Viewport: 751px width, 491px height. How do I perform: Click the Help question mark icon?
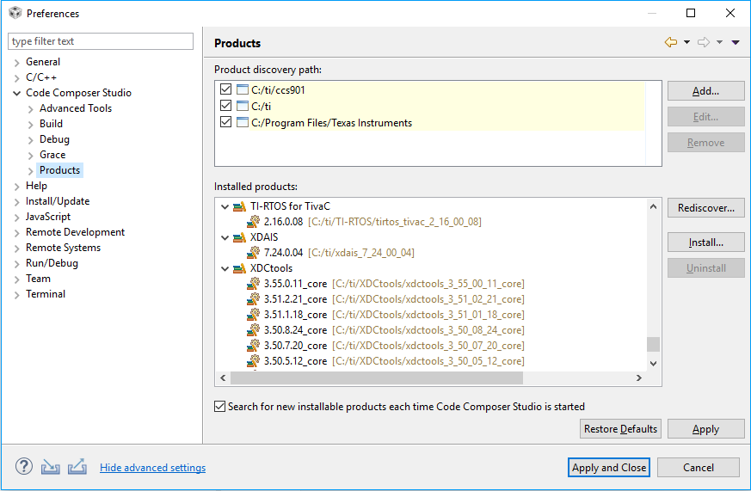(24, 466)
